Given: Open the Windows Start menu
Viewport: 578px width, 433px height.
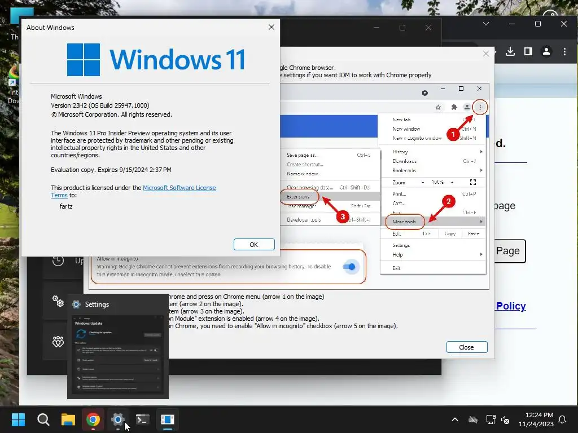Looking at the screenshot, I should pos(18,419).
